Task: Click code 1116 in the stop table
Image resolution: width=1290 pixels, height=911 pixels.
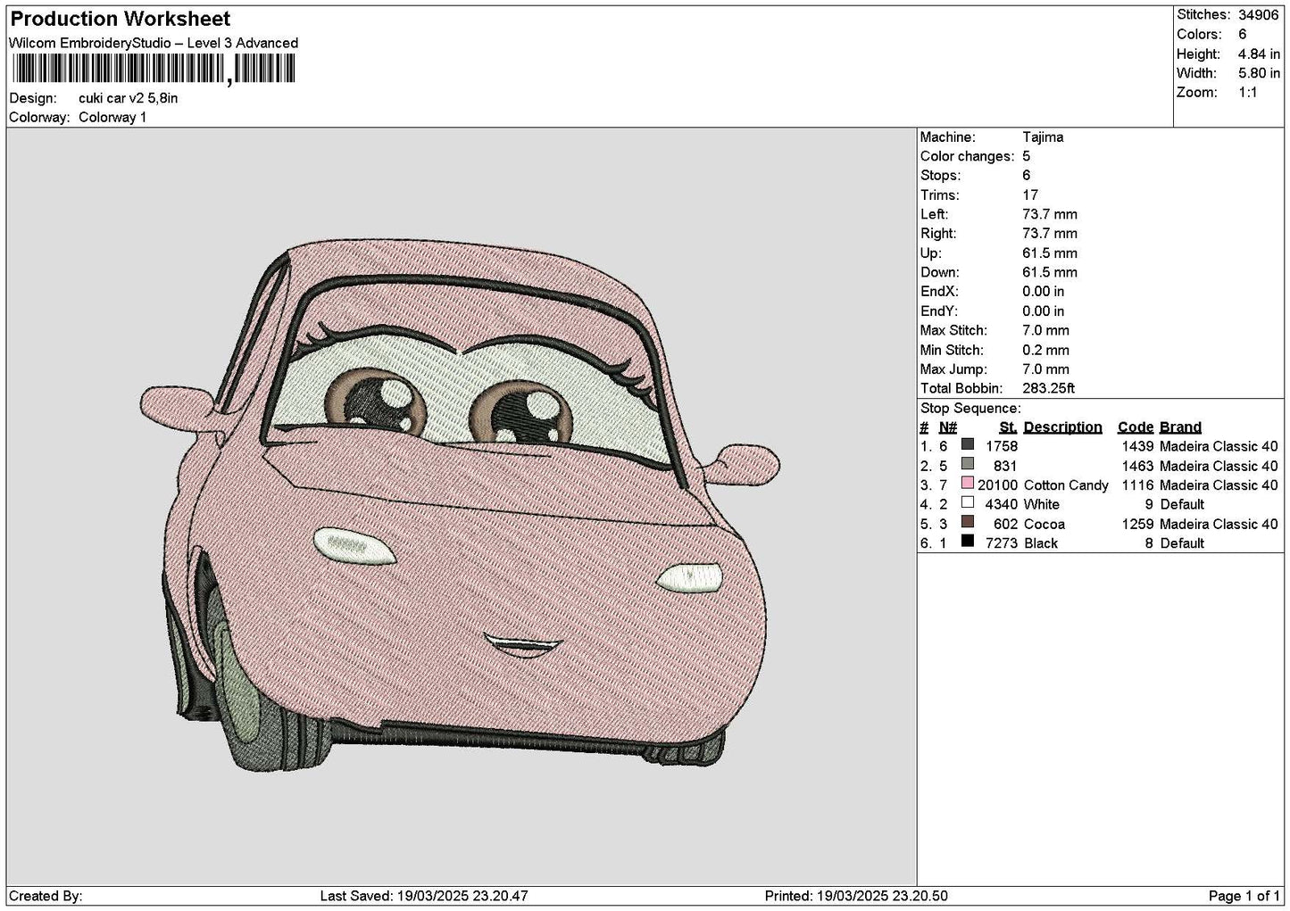Action: [1137, 485]
